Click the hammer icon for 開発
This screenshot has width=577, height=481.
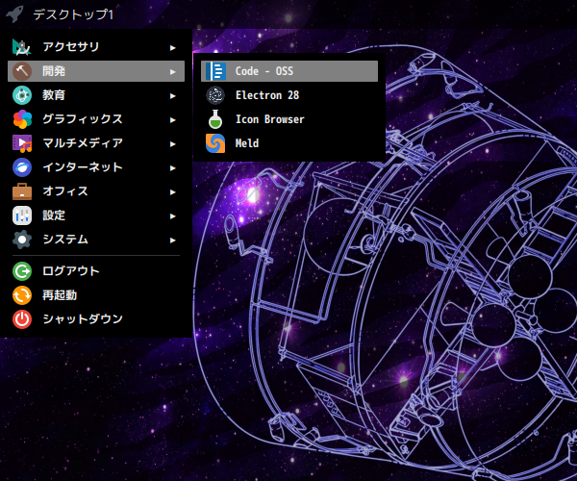[x=22, y=71]
